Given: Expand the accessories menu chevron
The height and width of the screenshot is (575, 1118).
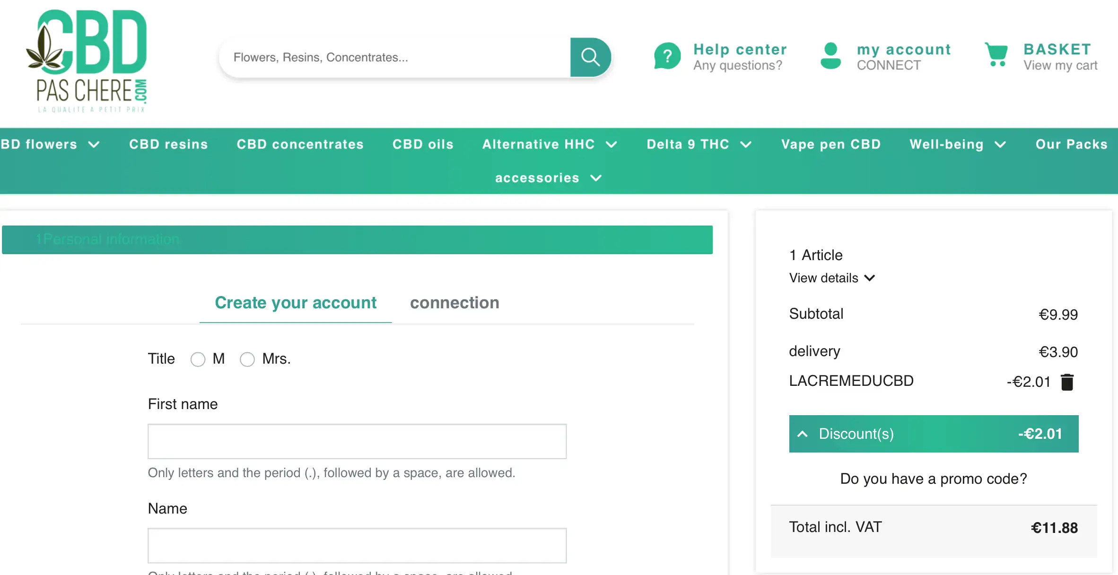Looking at the screenshot, I should click(x=596, y=178).
